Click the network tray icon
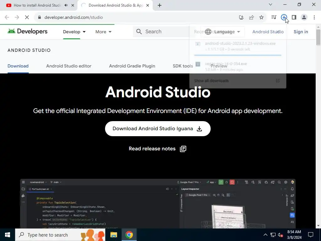Screen dimensions: 321x241 pos(273,235)
